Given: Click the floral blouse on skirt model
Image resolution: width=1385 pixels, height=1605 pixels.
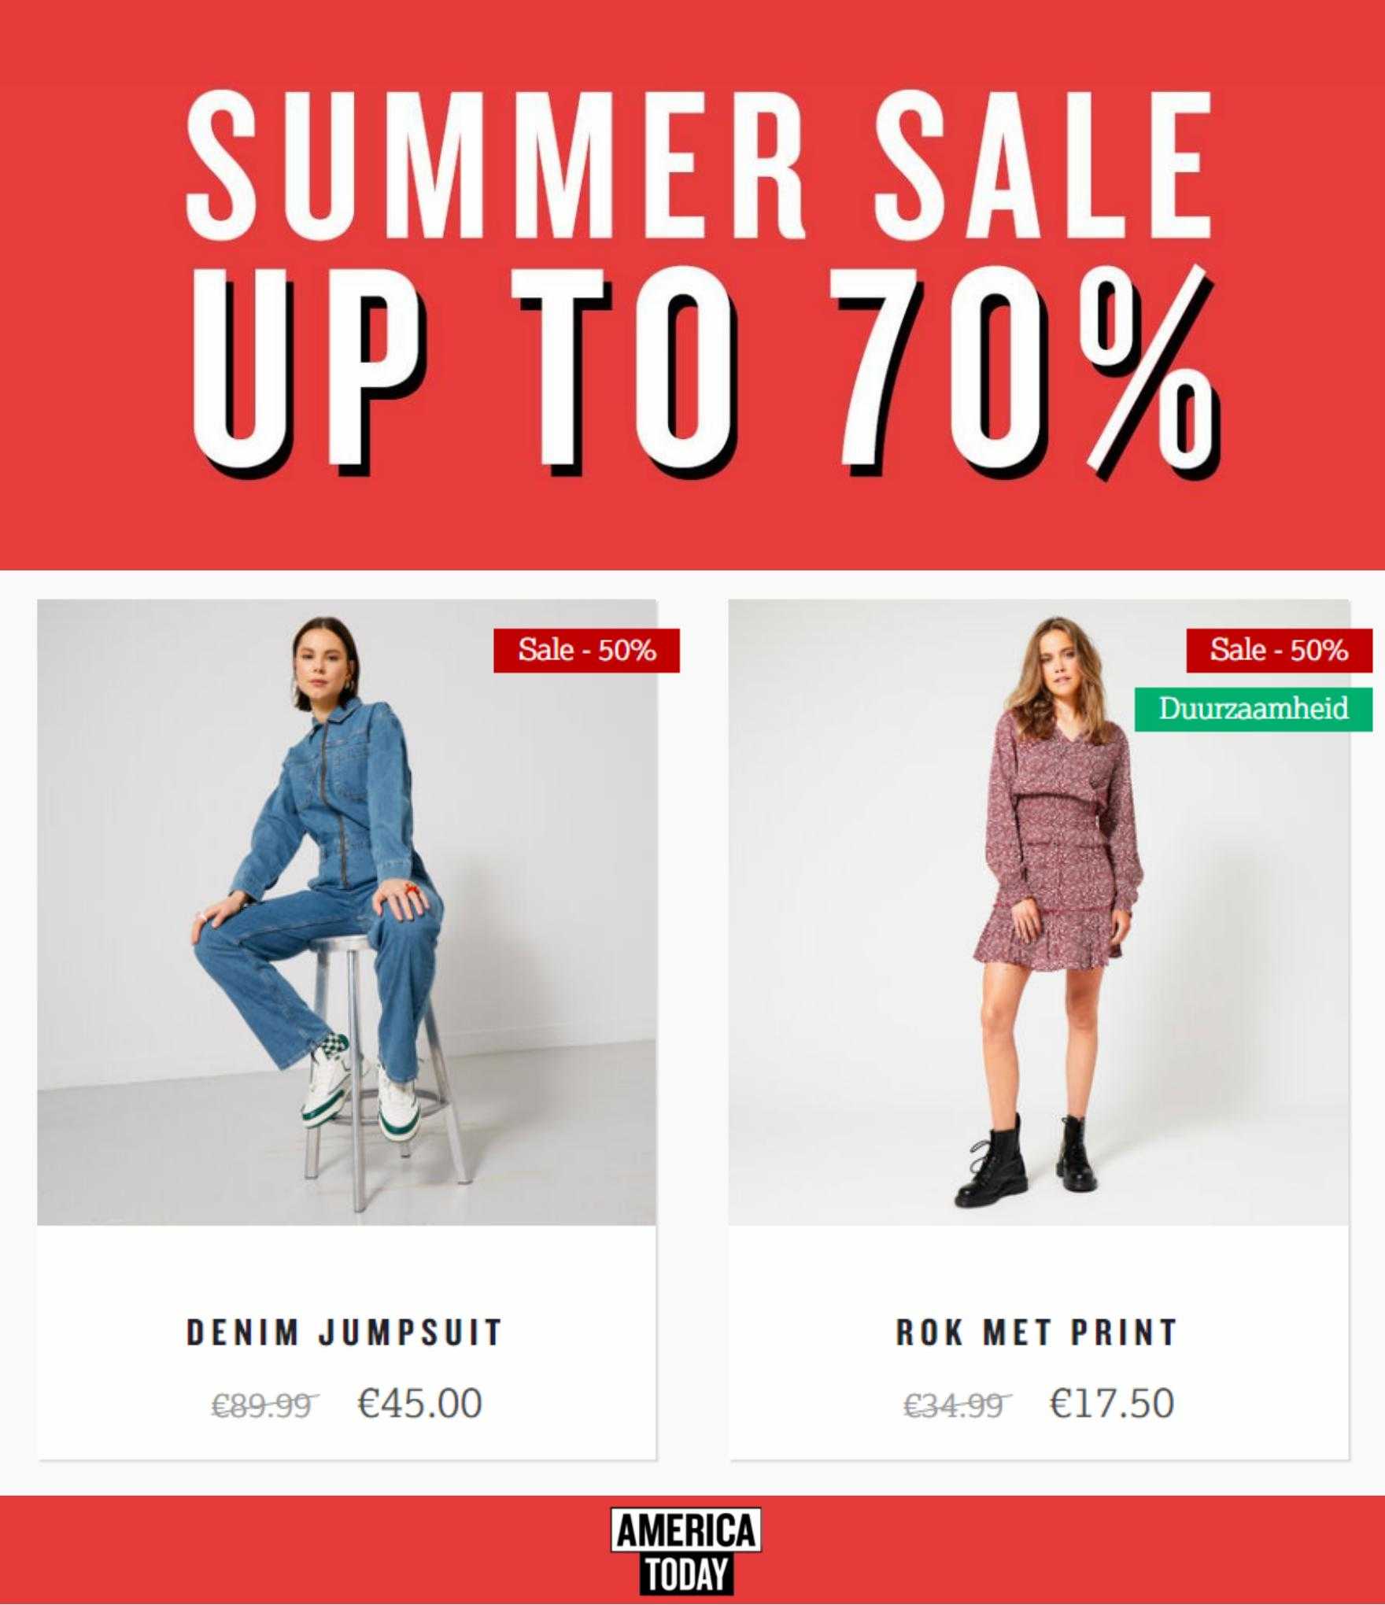Looking at the screenshot, I should point(1058,795).
